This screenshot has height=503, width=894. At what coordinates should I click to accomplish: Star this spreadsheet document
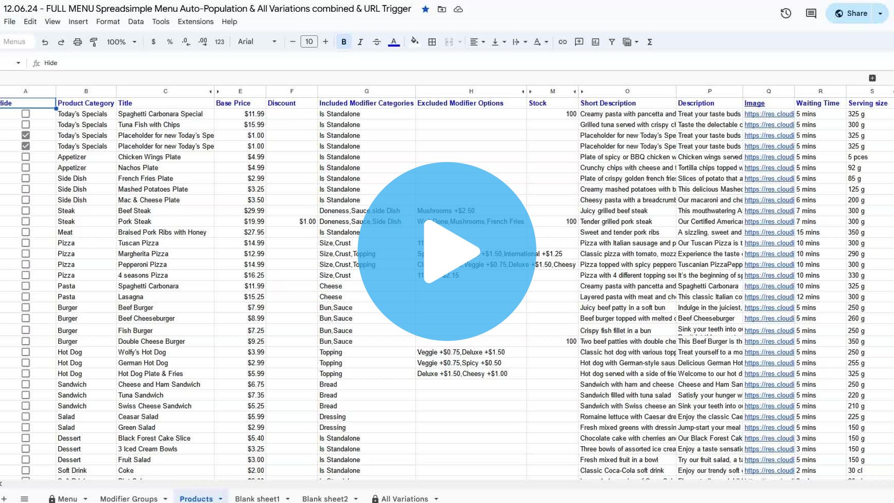click(x=425, y=9)
